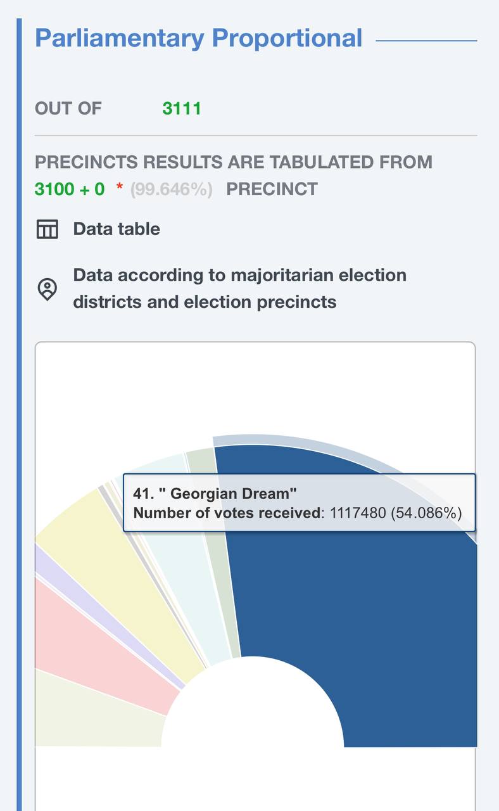The image size is (499, 811).
Task: Click the Data table grid icon
Action: click(47, 229)
